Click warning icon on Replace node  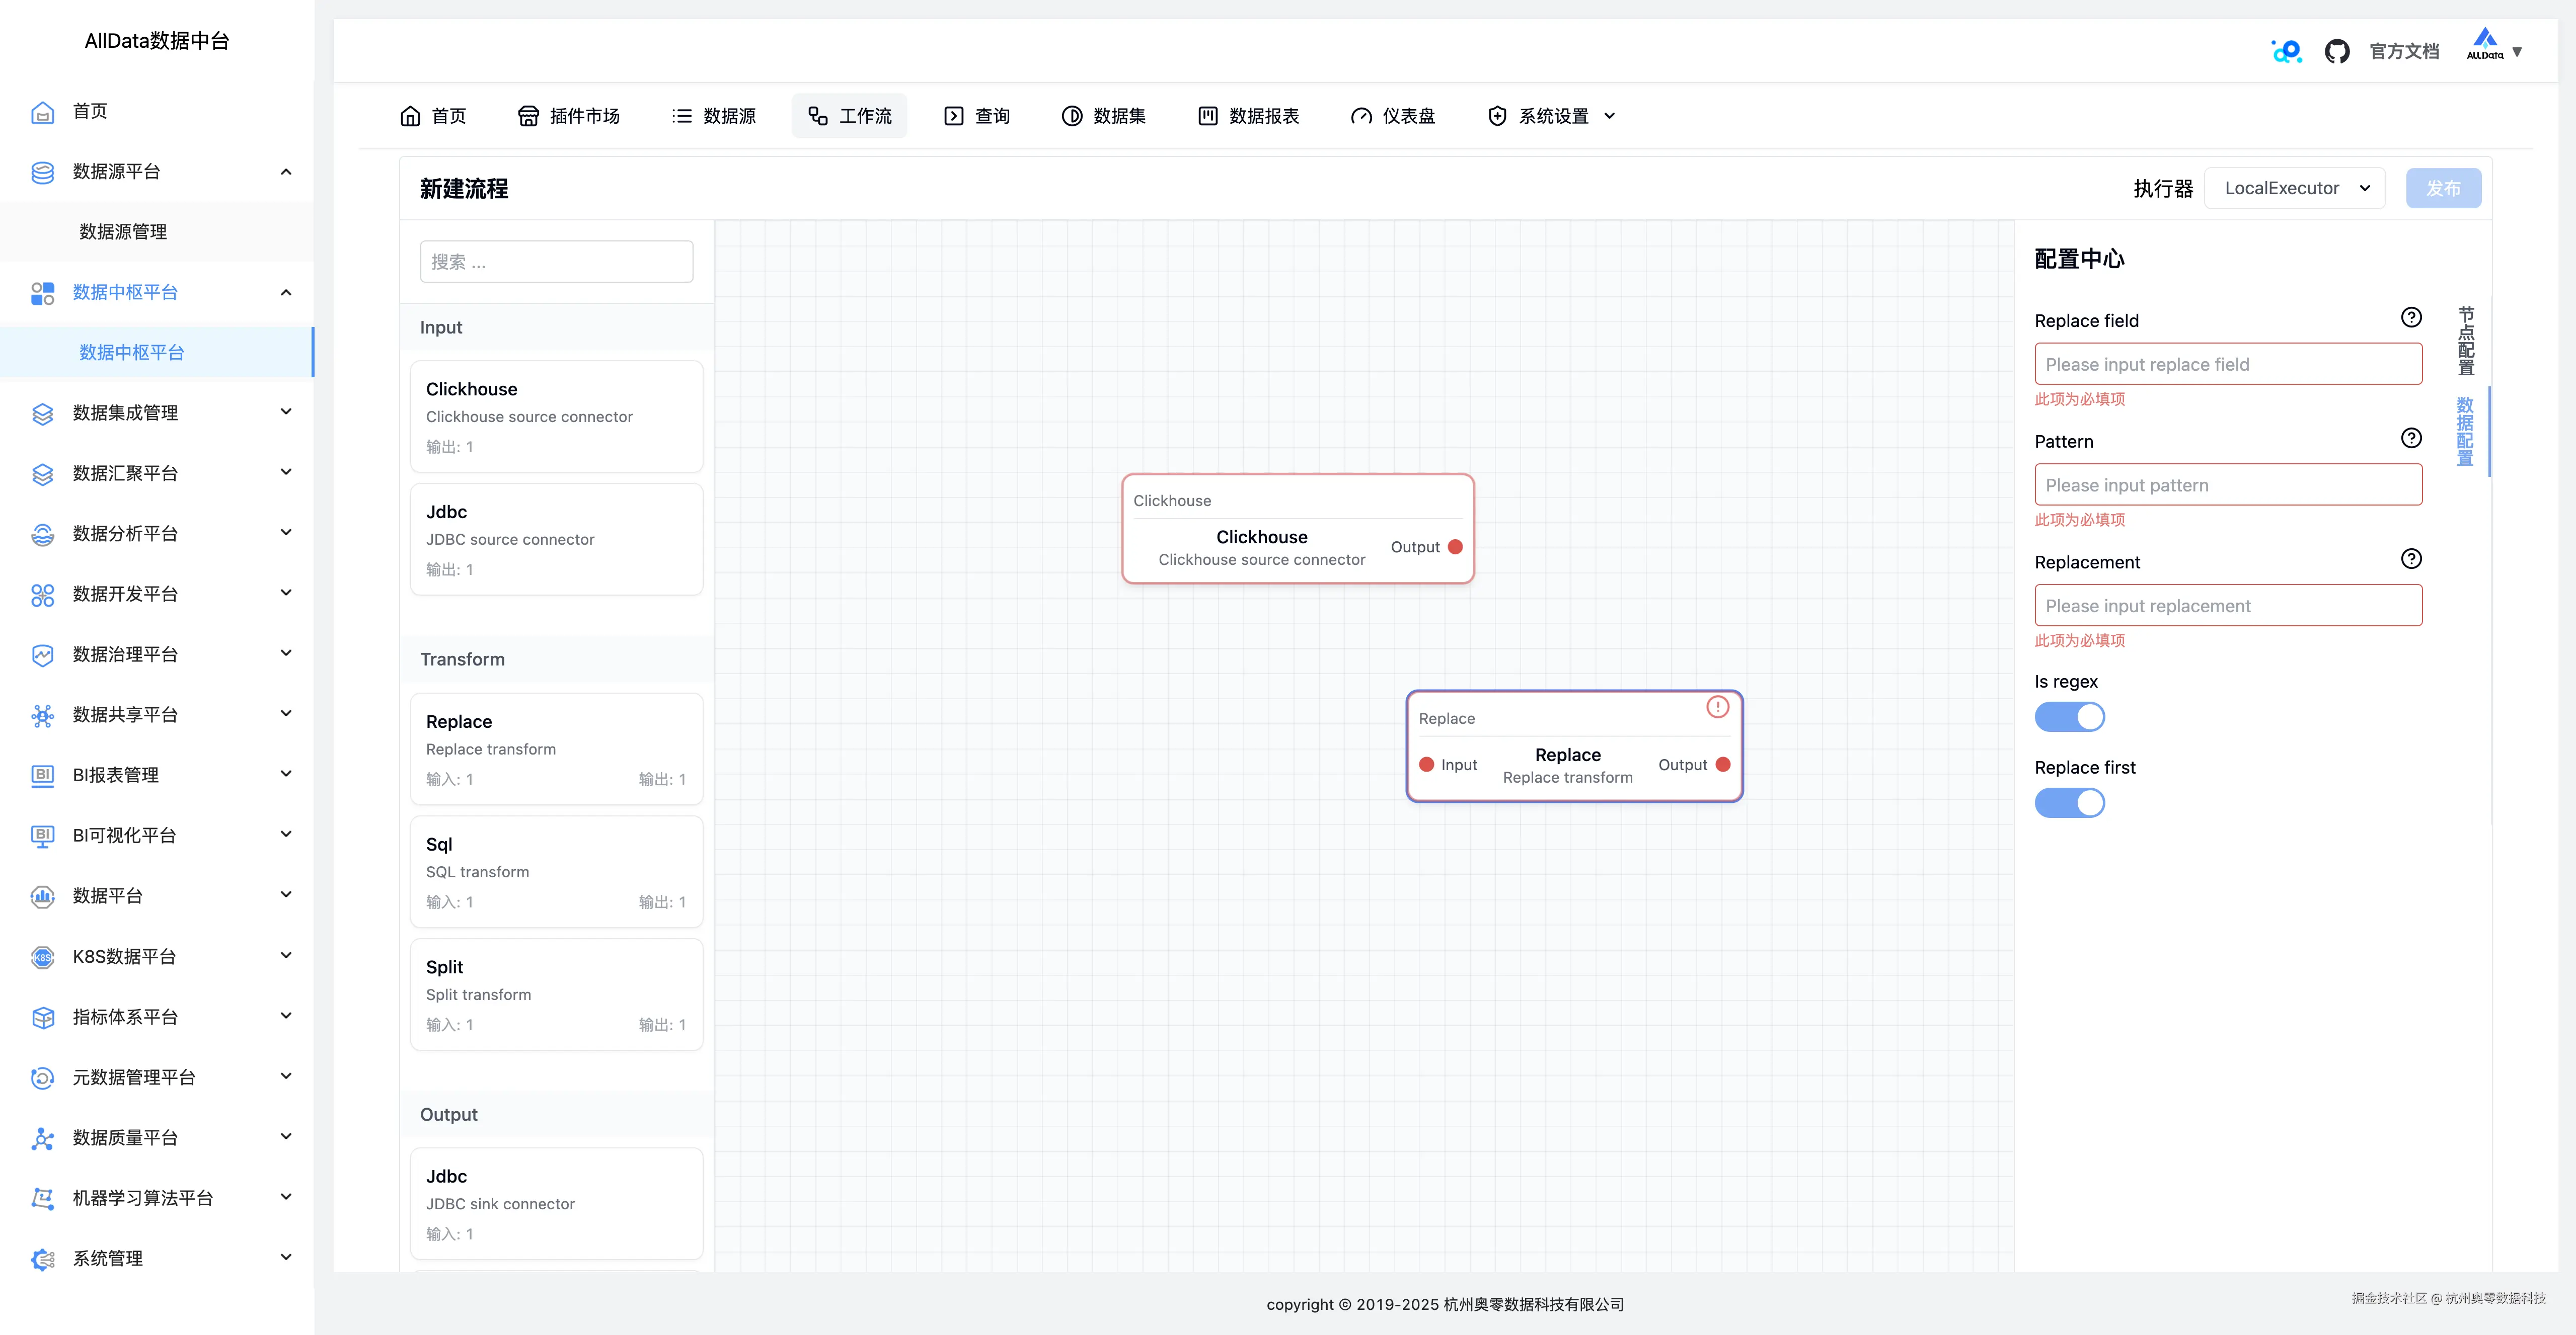coord(1717,707)
